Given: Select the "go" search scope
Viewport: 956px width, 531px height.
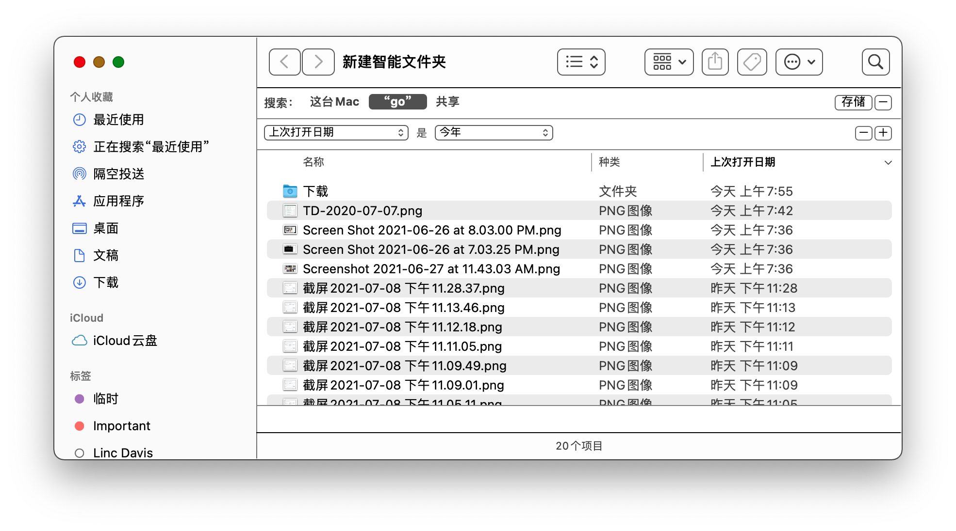Looking at the screenshot, I should [397, 102].
